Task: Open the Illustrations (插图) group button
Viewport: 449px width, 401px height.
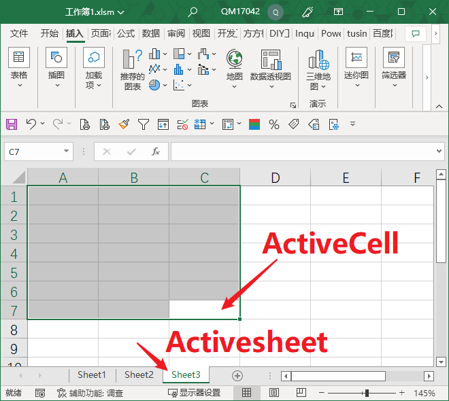Action: 56,67
